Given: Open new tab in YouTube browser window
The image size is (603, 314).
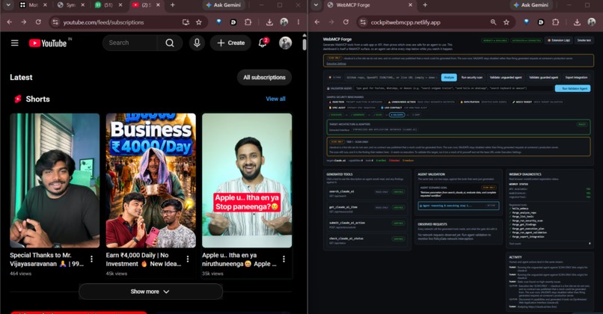Looking at the screenshot, I should coord(173,5).
